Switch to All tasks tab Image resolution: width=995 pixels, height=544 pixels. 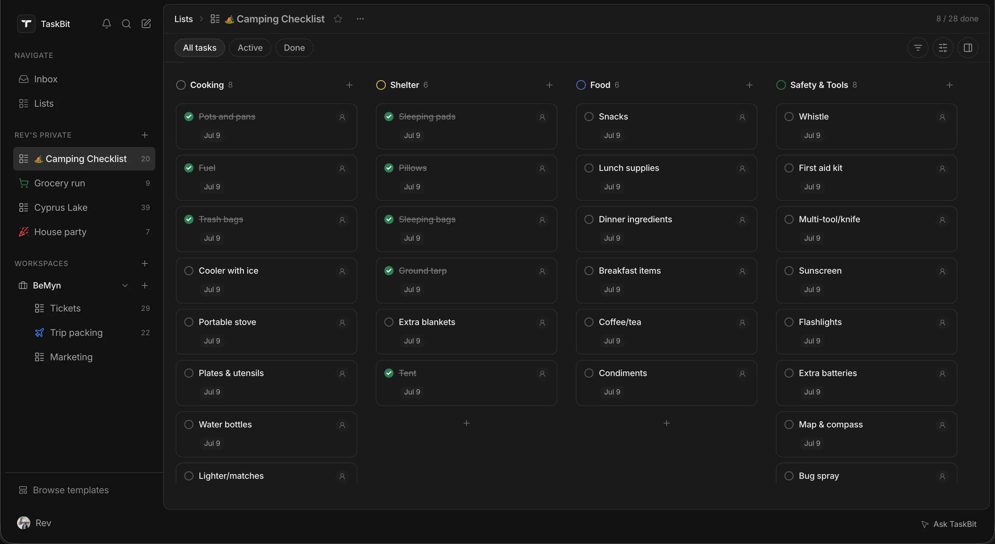coord(199,47)
